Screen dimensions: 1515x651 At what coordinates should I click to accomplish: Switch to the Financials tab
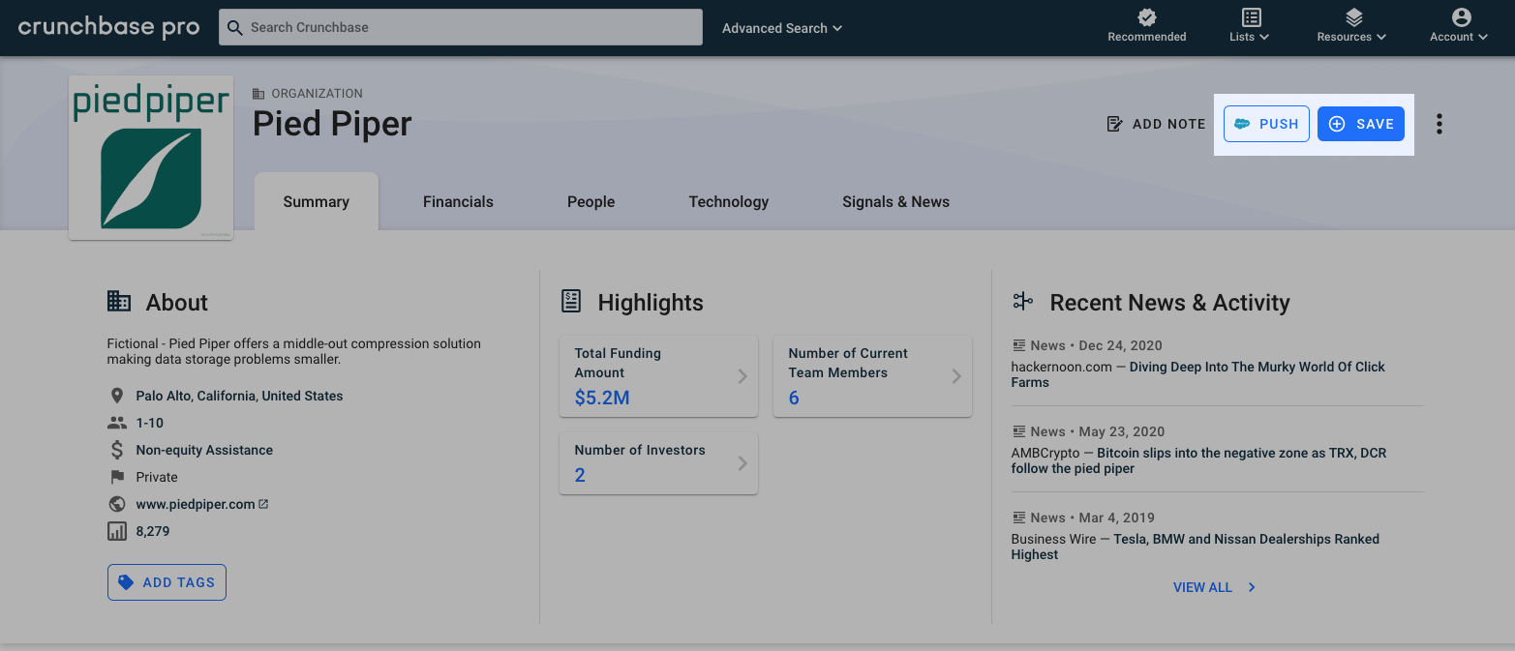pos(458,201)
